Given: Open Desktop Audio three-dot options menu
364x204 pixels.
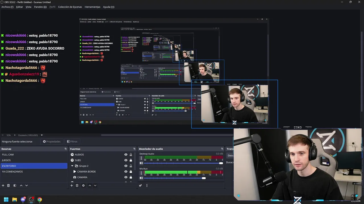Looking at the screenshot, I should 141,158.
